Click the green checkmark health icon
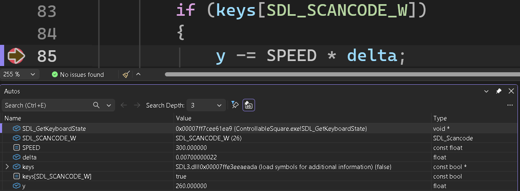 (x=54, y=75)
